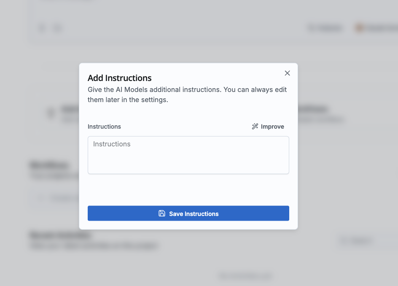
Task: Click the word Improve beside the wand
Action: 272,127
